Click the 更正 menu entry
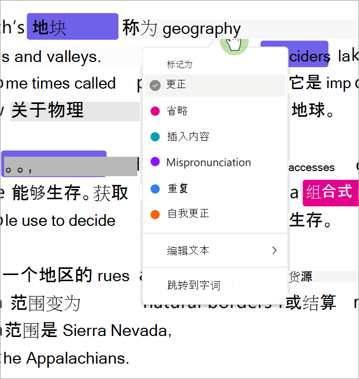Screen dimensions: 359x379 tap(215, 86)
